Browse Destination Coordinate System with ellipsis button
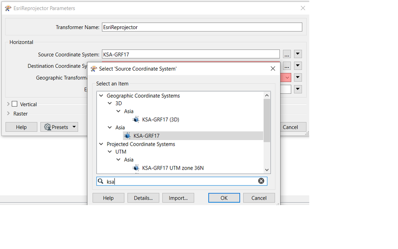 point(287,66)
